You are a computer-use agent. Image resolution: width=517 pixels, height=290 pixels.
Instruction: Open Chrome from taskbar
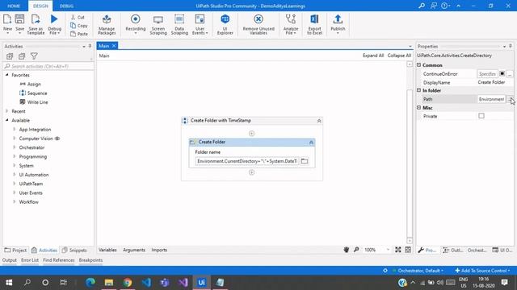(128, 283)
